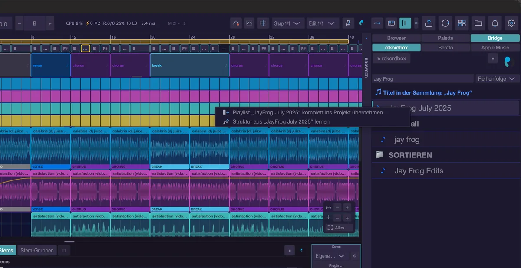
Task: Choose the rekordbox source tab
Action: (x=396, y=48)
